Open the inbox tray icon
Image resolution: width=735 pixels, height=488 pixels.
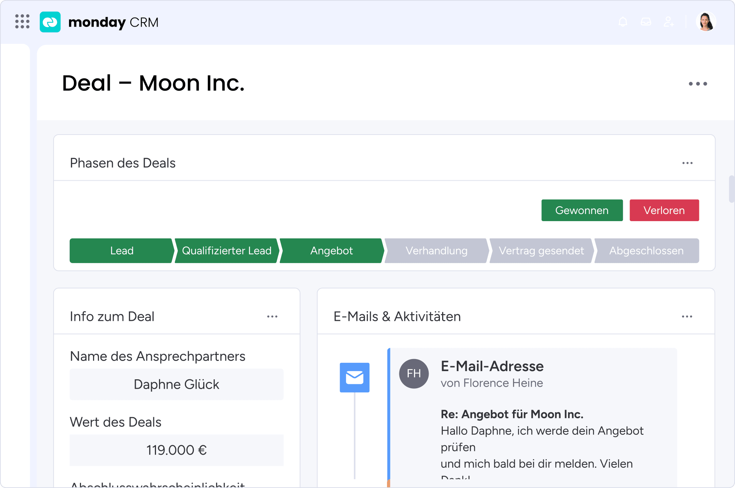(646, 22)
